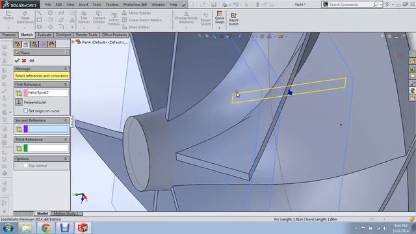The height and width of the screenshot is (234, 416).
Task: Open the DimXpertManager tab icon
Action: 43,44
